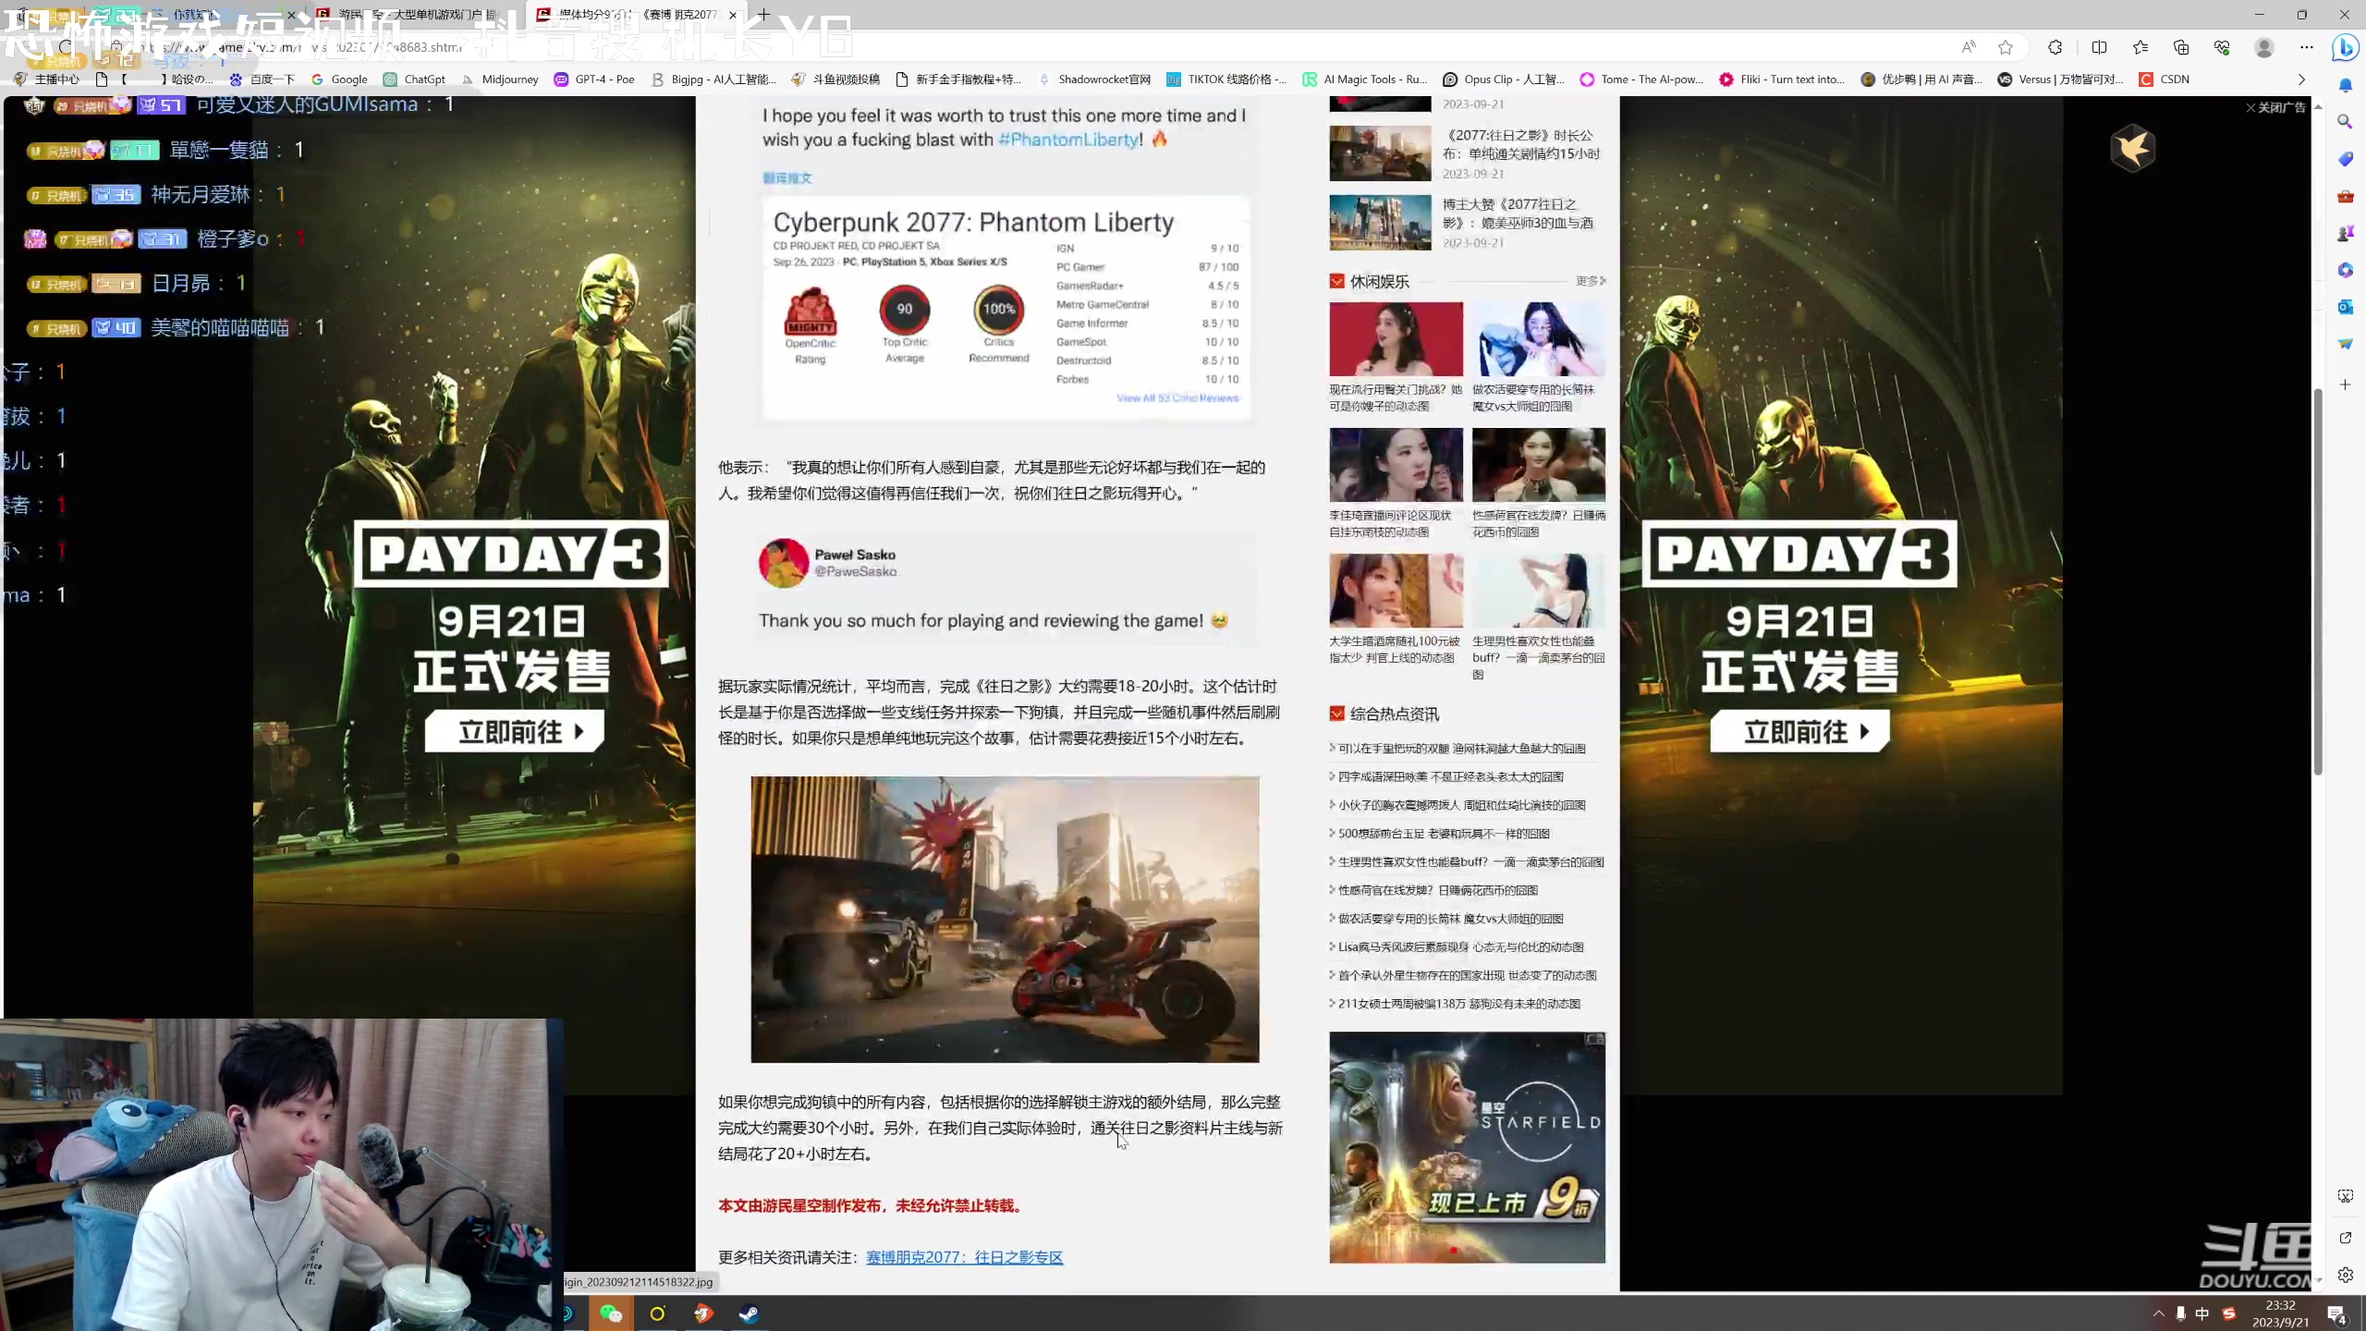
Task: Expand the bookmarks bar overflow chevron
Action: click(x=2301, y=79)
